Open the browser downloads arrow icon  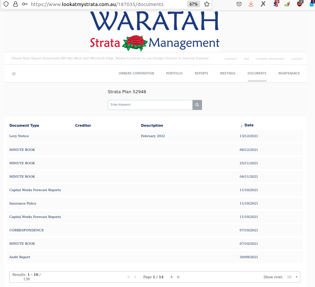(251, 4)
